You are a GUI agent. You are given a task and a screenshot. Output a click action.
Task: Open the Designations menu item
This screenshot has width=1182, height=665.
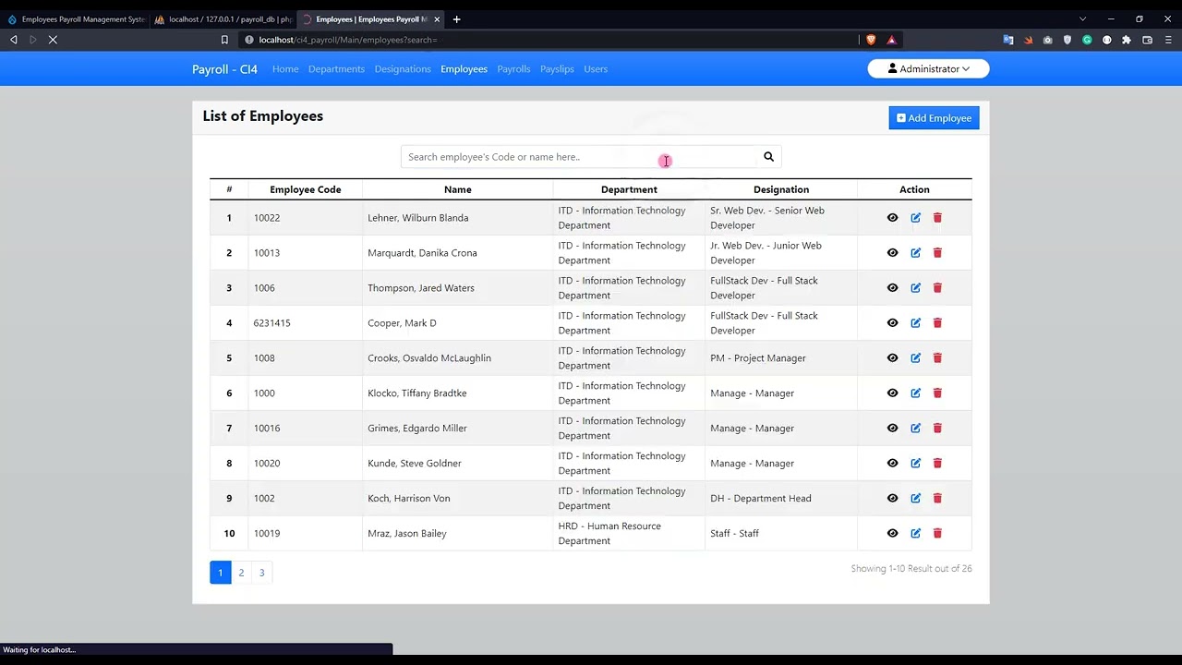tap(403, 69)
